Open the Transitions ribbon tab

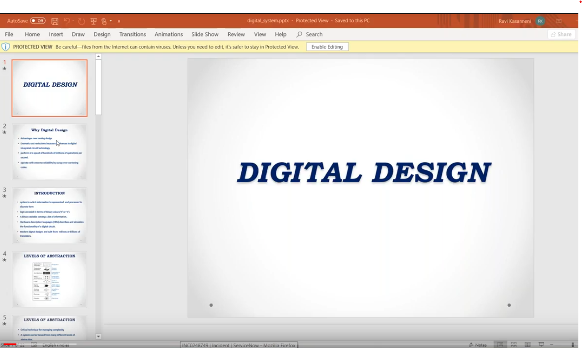click(x=133, y=35)
